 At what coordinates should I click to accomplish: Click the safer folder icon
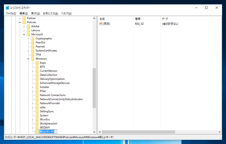point(37,107)
